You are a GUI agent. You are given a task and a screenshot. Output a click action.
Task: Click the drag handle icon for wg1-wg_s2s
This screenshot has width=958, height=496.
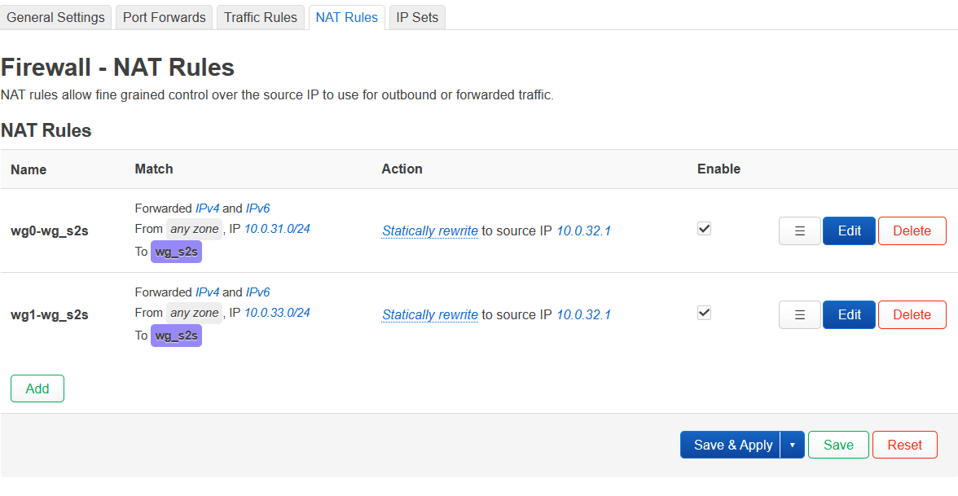[799, 315]
